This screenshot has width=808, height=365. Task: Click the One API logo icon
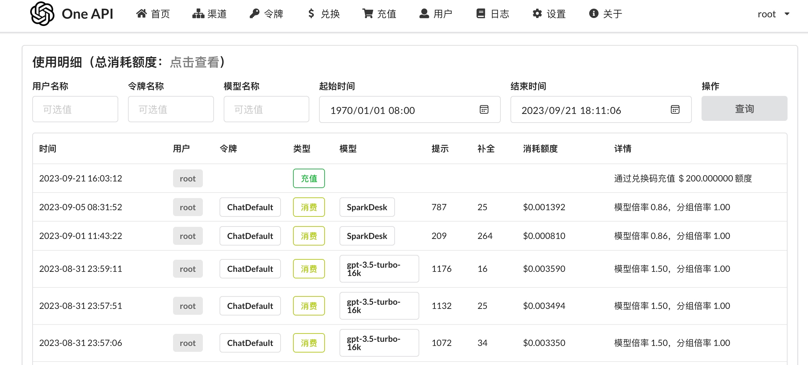click(42, 14)
